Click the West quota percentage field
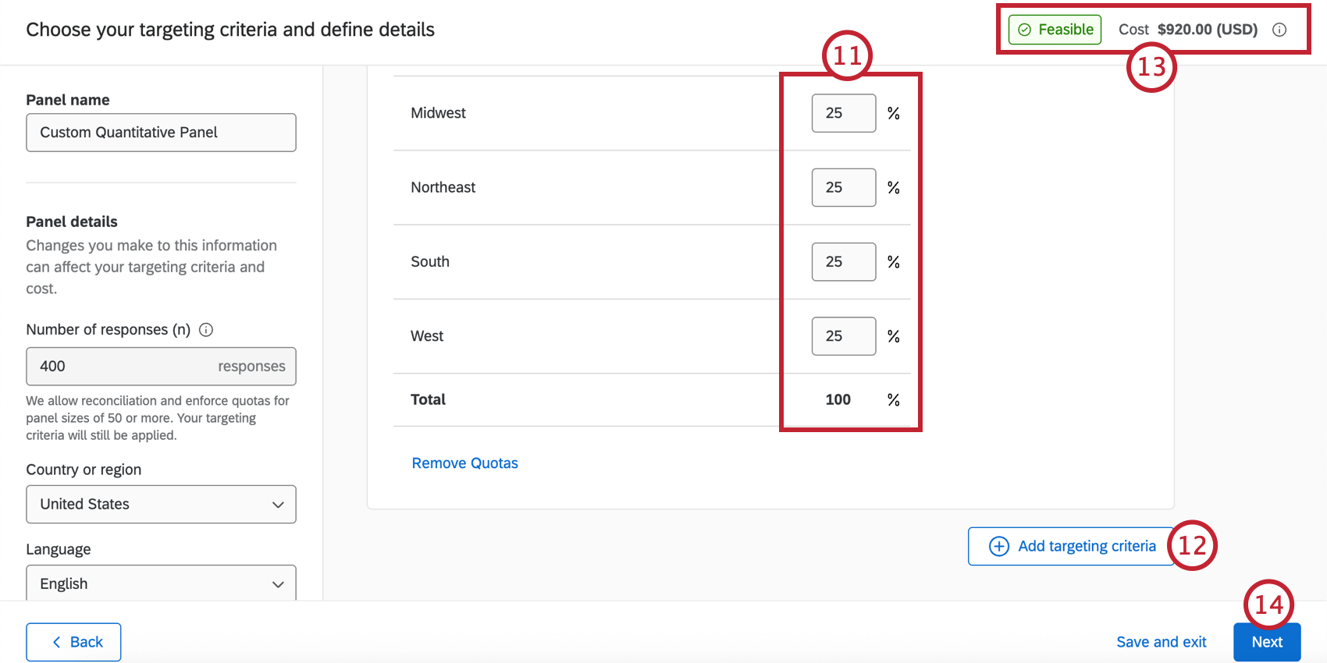Viewport: 1327px width, 663px height. pos(843,336)
